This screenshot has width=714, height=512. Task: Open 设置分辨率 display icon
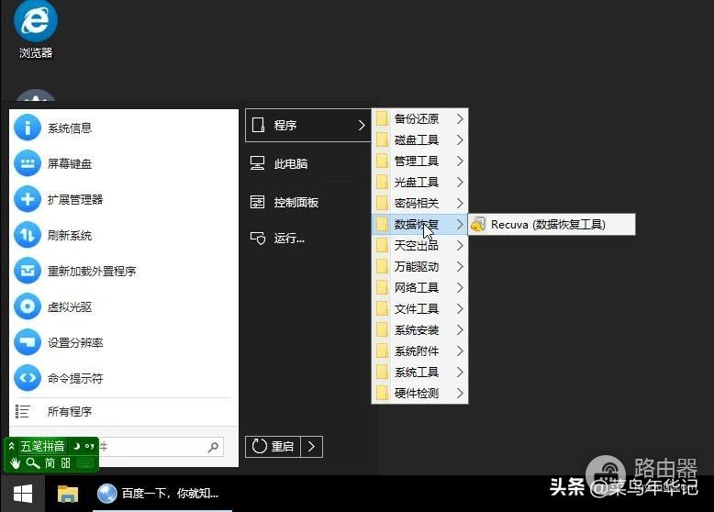[28, 342]
